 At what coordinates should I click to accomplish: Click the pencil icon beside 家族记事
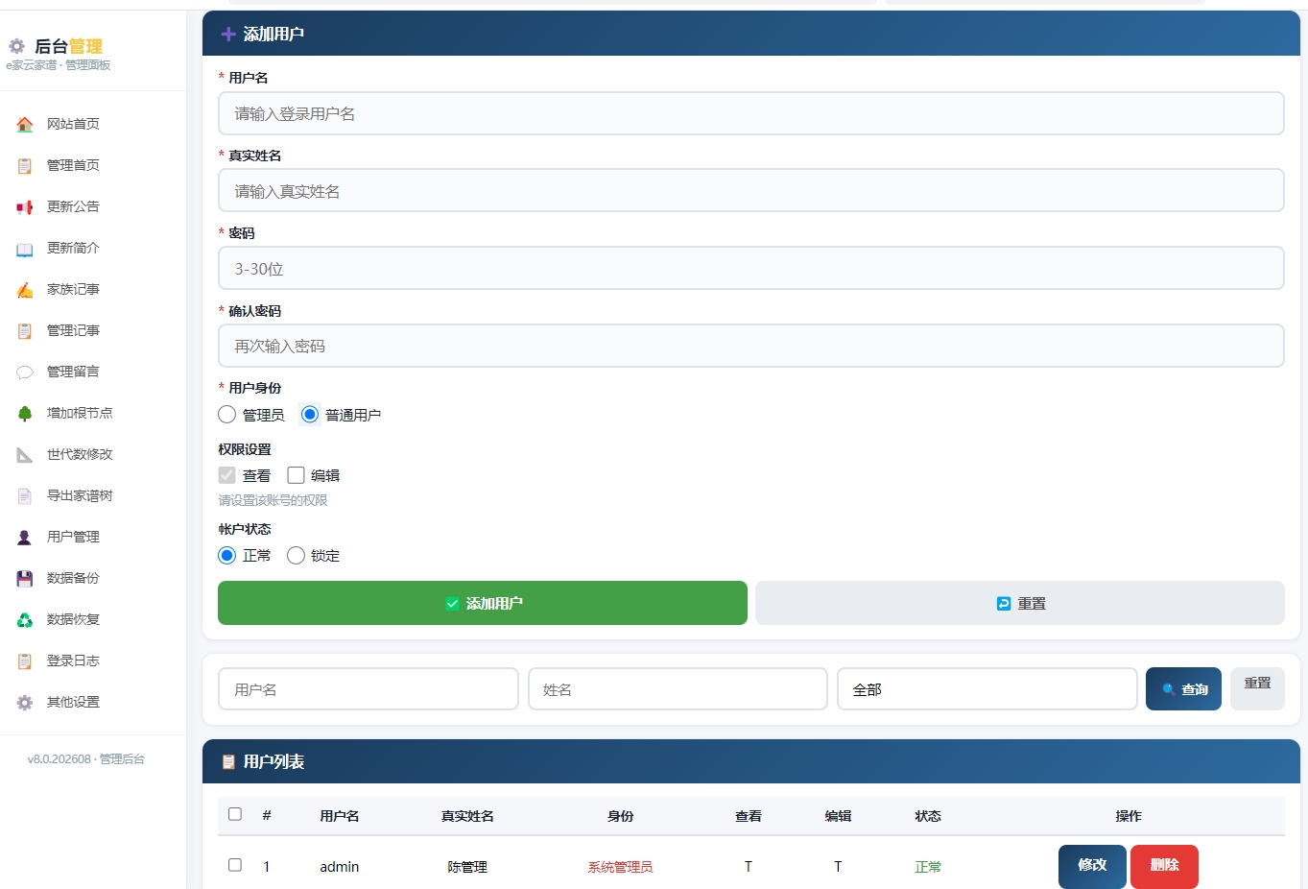25,289
